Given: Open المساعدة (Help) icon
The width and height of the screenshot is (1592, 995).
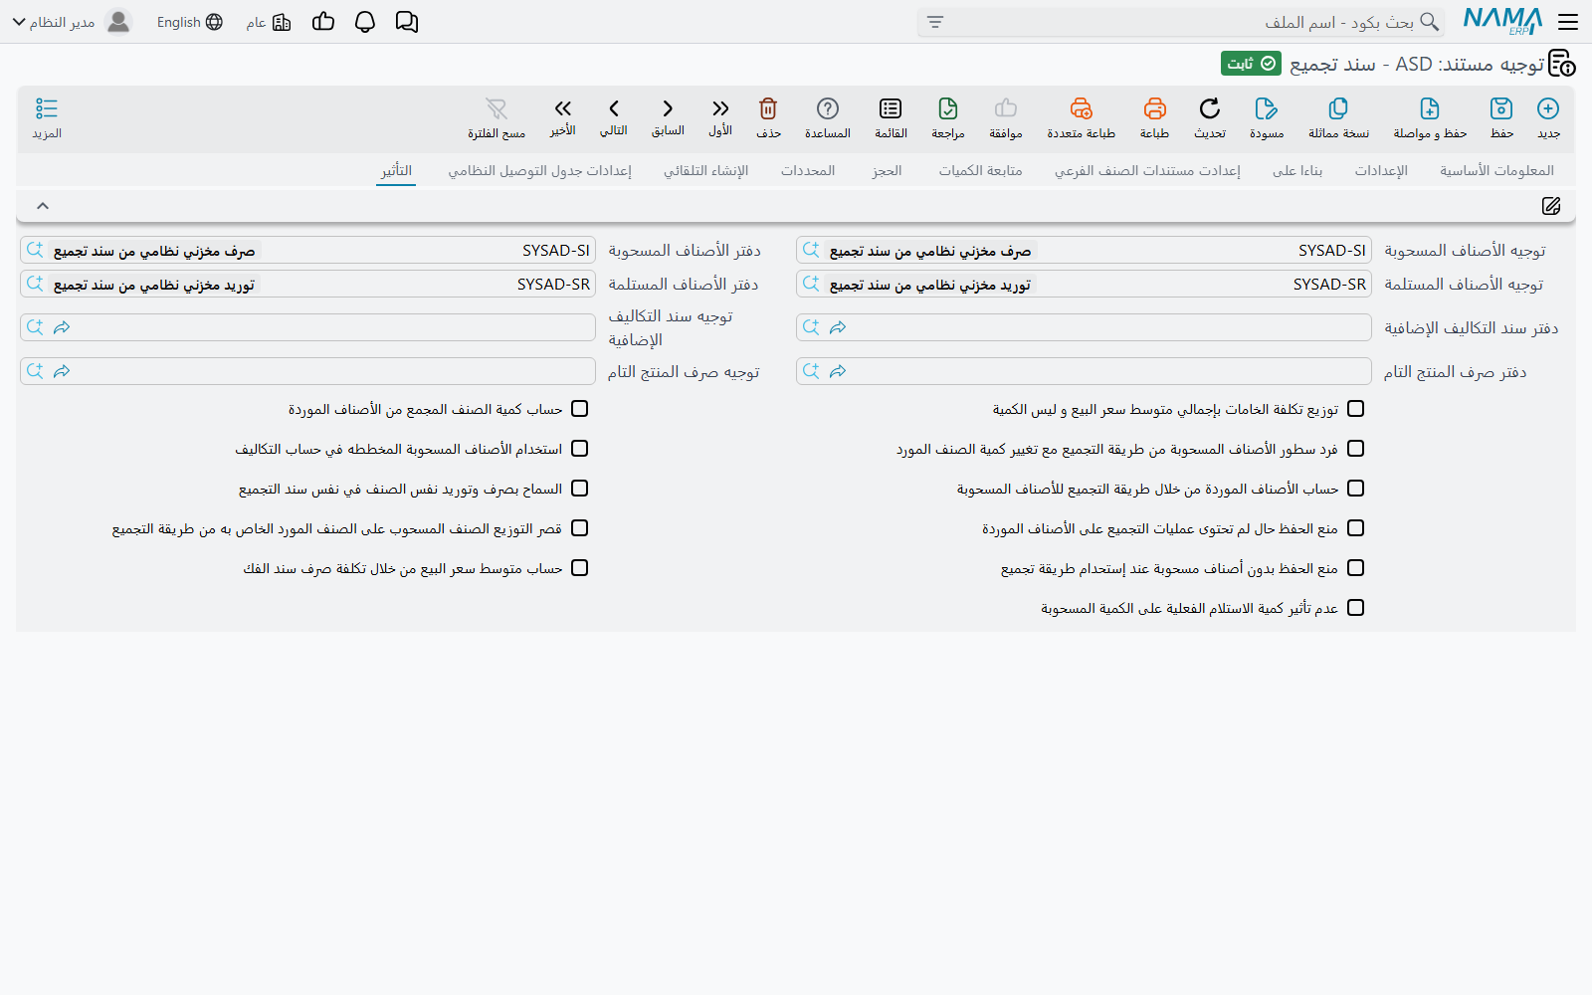Looking at the screenshot, I should click(828, 108).
